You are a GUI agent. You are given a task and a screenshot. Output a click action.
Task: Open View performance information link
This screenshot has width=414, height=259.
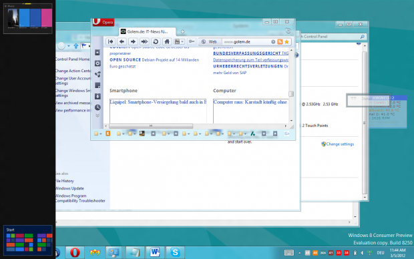pyautogui.click(x=73, y=110)
